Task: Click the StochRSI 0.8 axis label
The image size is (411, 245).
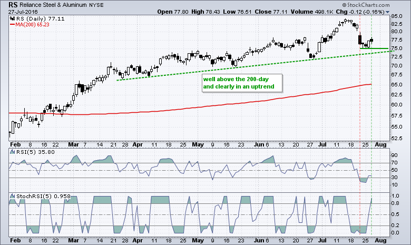Action: (395, 203)
